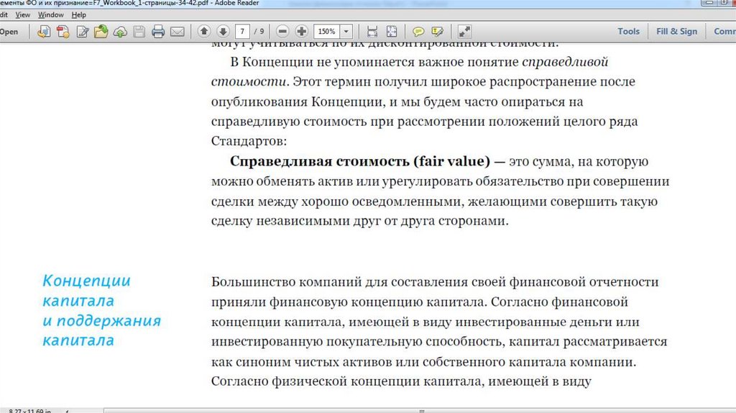The height and width of the screenshot is (413, 736).
Task: Click the fit width scrolling icon
Action: pyautogui.click(x=372, y=32)
